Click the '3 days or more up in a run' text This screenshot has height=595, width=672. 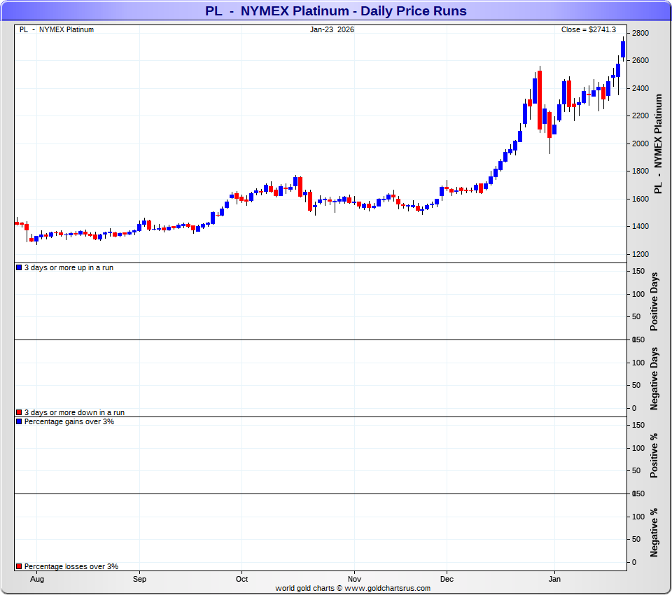[x=69, y=267]
